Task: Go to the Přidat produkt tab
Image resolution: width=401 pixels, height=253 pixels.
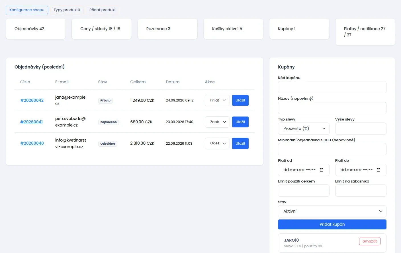Action: coord(103,10)
